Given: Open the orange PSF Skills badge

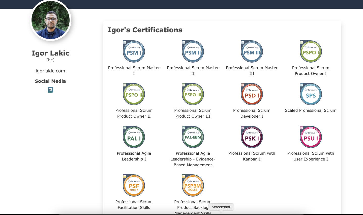Looking at the screenshot, I should tap(134, 185).
